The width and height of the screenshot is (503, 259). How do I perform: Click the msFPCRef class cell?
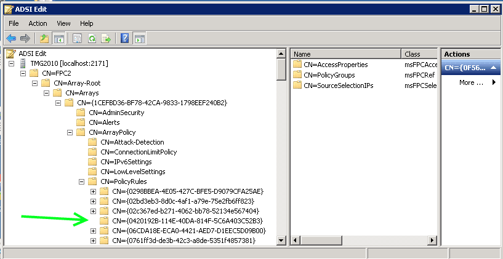[421, 75]
